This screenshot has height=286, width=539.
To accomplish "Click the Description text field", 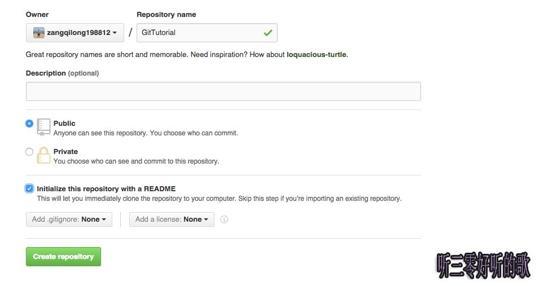I will click(223, 91).
